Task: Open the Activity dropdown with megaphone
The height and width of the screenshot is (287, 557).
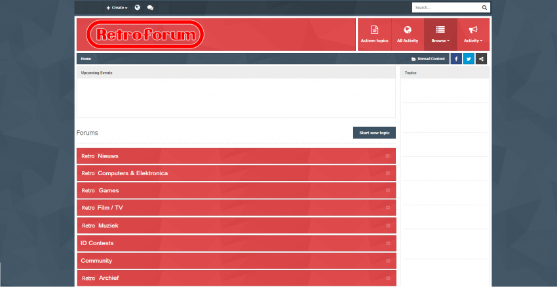Action: point(473,34)
